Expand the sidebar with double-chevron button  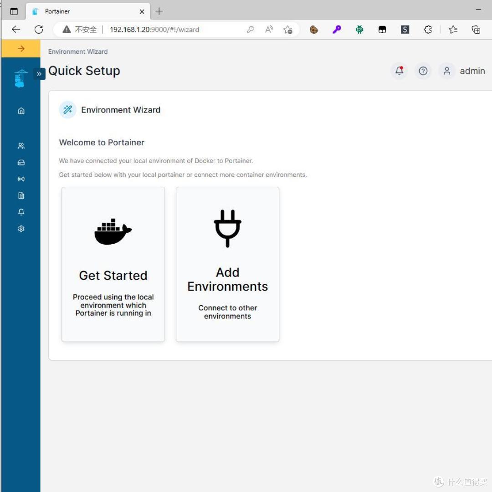(x=39, y=74)
